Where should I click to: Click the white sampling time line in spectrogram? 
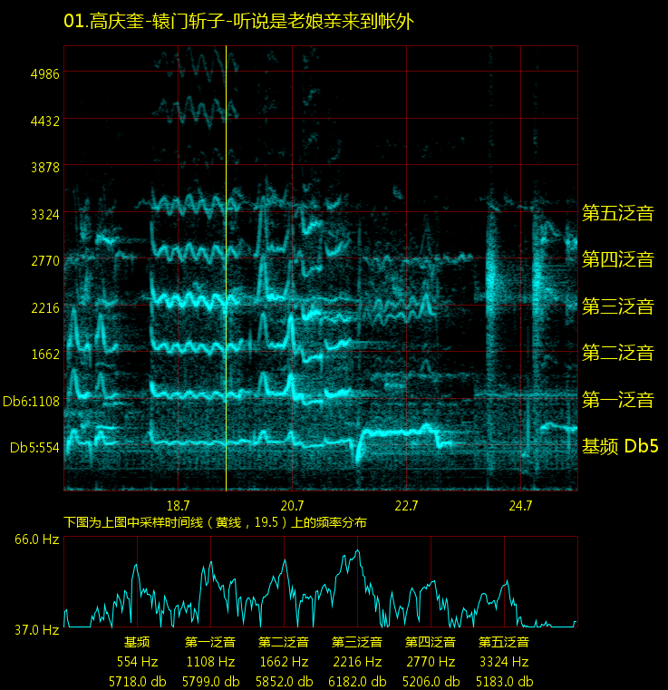pos(226,272)
